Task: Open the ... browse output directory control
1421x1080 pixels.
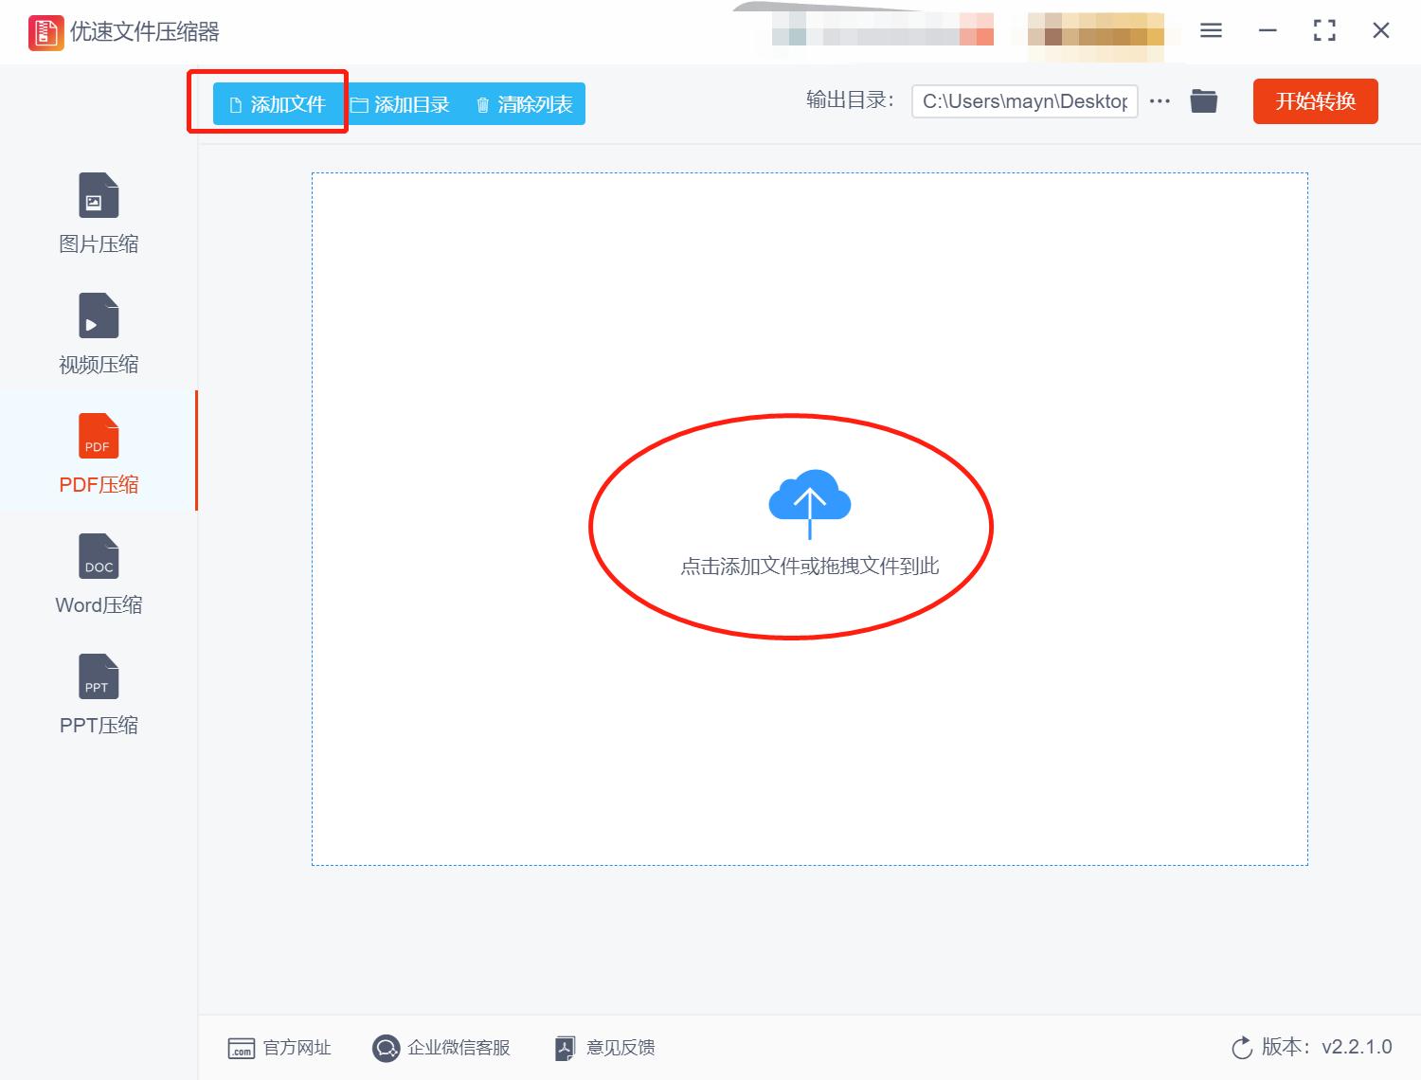Action: 1160,100
